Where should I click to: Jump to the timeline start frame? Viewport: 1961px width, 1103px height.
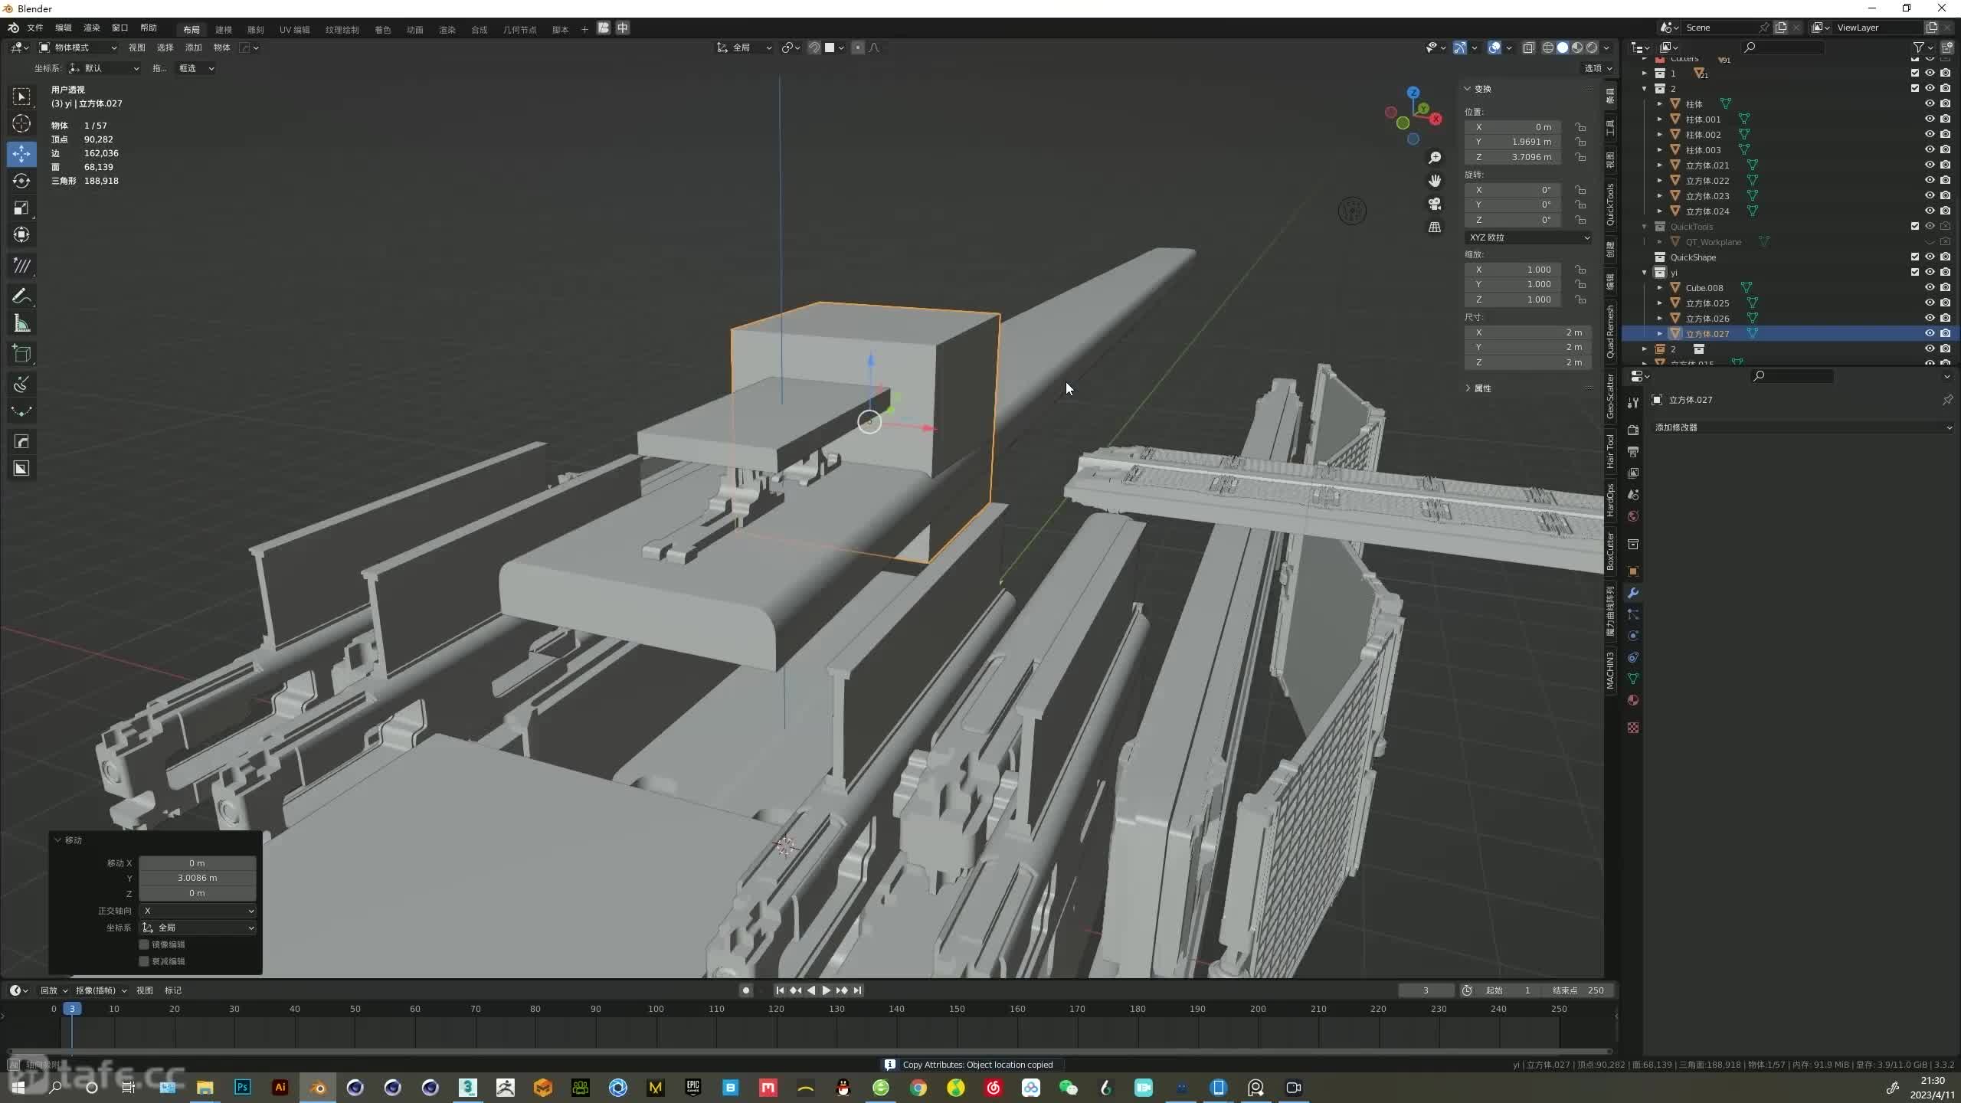click(x=780, y=990)
